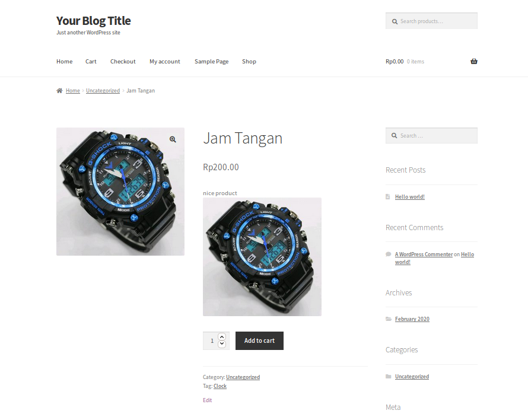Viewport: 528px width, 417px height.
Task: Click the quantity number field
Action: tap(212, 340)
